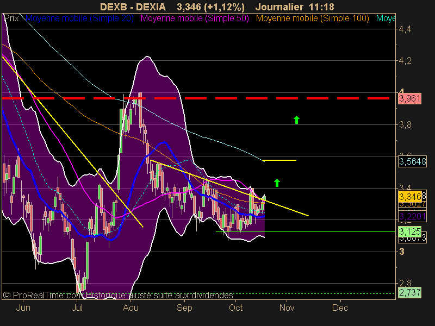Click the purple 3,2201 price tag
This screenshot has height=326, width=435.
(412, 216)
